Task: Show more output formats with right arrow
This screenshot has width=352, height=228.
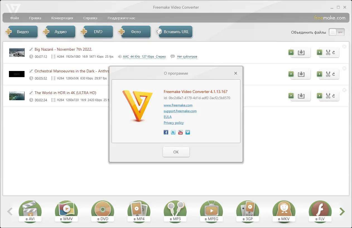Action: pyautogui.click(x=342, y=212)
